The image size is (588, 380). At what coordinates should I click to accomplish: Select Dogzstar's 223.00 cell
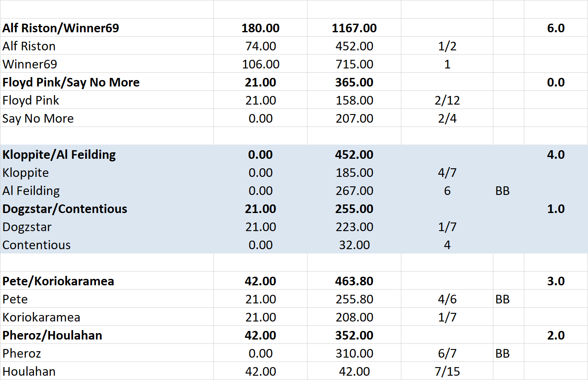pyautogui.click(x=354, y=227)
